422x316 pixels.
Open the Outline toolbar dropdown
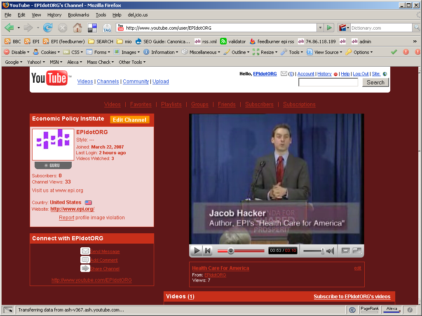tap(237, 52)
